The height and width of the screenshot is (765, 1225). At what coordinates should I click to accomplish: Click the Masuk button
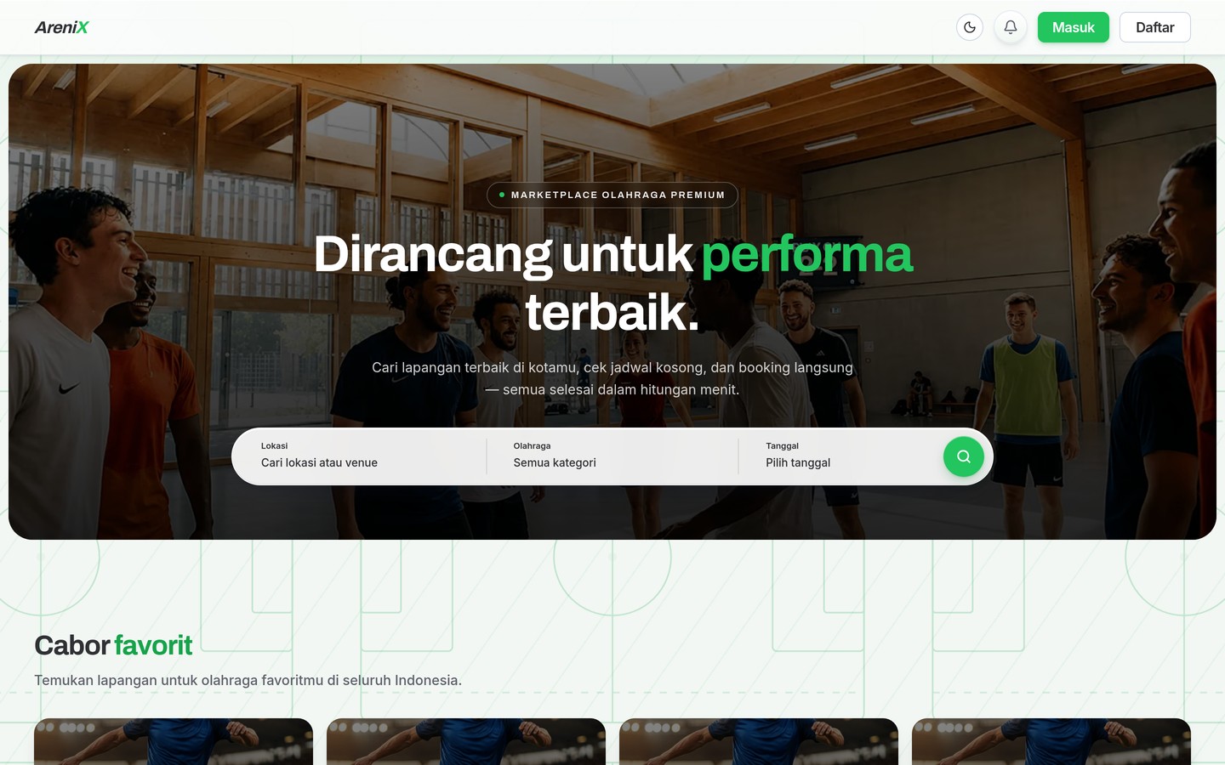pyautogui.click(x=1074, y=27)
